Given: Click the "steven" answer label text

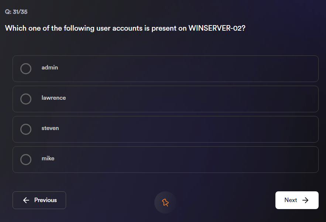Looking at the screenshot, I should [50, 128].
